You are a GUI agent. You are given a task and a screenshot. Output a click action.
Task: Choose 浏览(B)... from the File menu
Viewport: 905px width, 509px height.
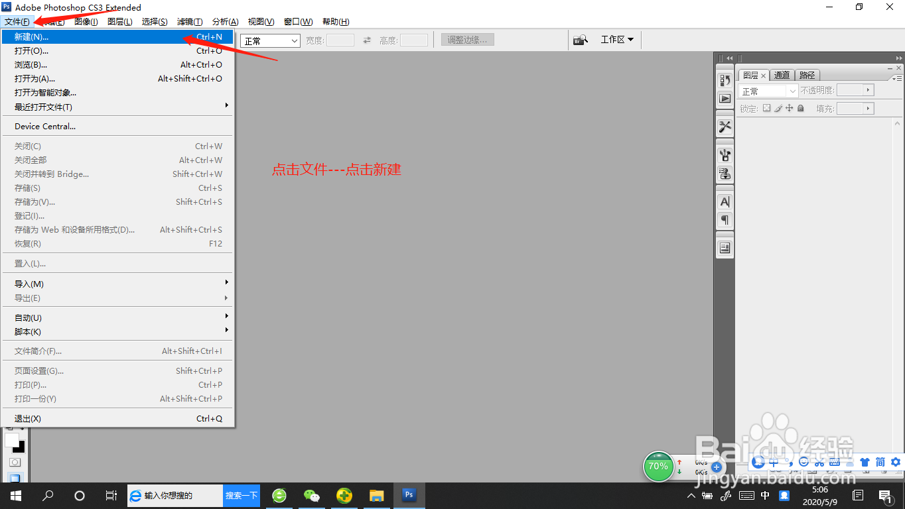118,64
